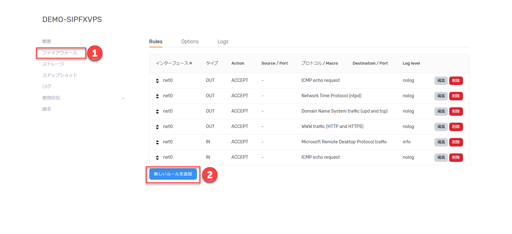The image size is (512, 234).
Task: Click sort handle for the Domain Name System rule
Action: click(157, 112)
